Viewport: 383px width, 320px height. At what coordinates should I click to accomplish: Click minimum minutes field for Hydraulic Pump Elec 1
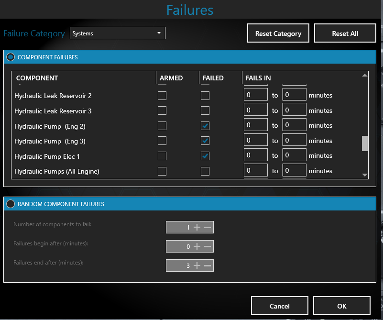click(x=255, y=156)
